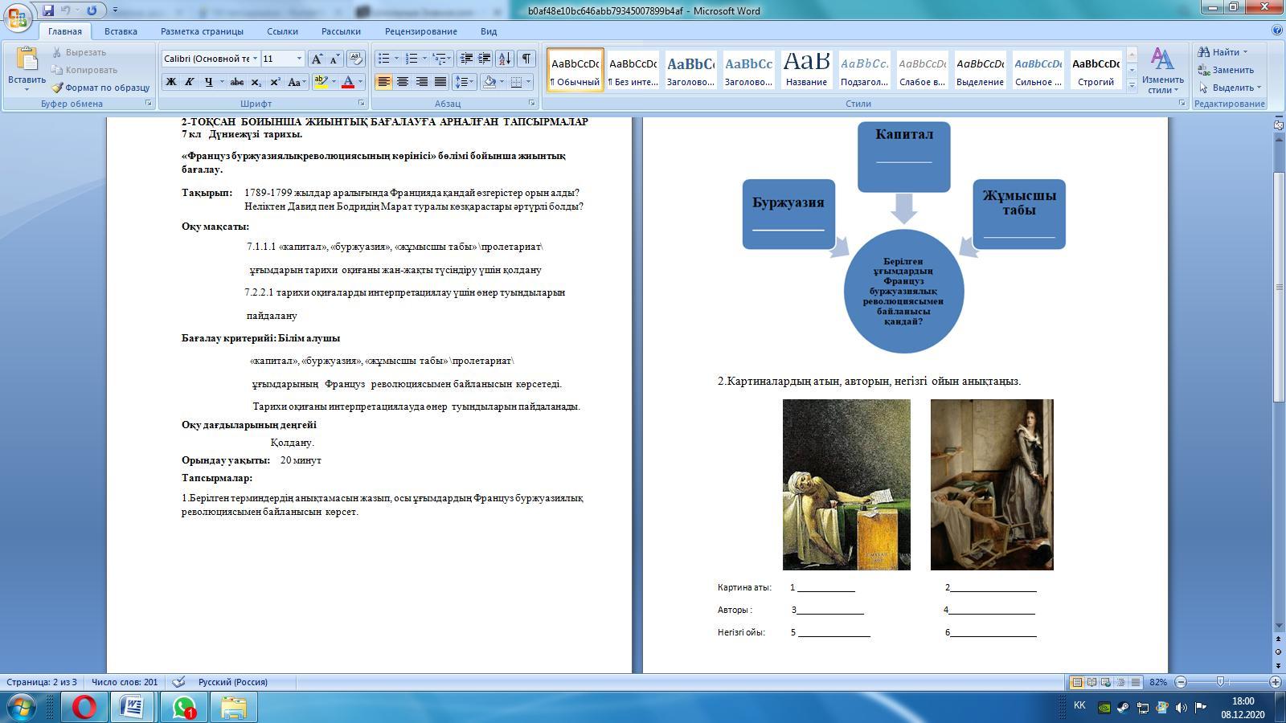Increase font size with grow font icon
1286x723 pixels.
click(317, 59)
